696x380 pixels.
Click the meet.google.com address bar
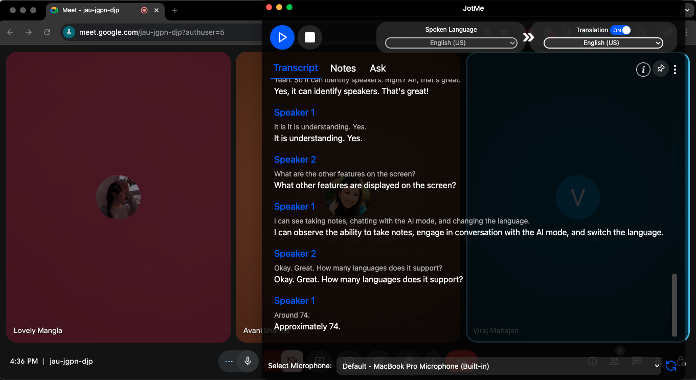tap(151, 32)
